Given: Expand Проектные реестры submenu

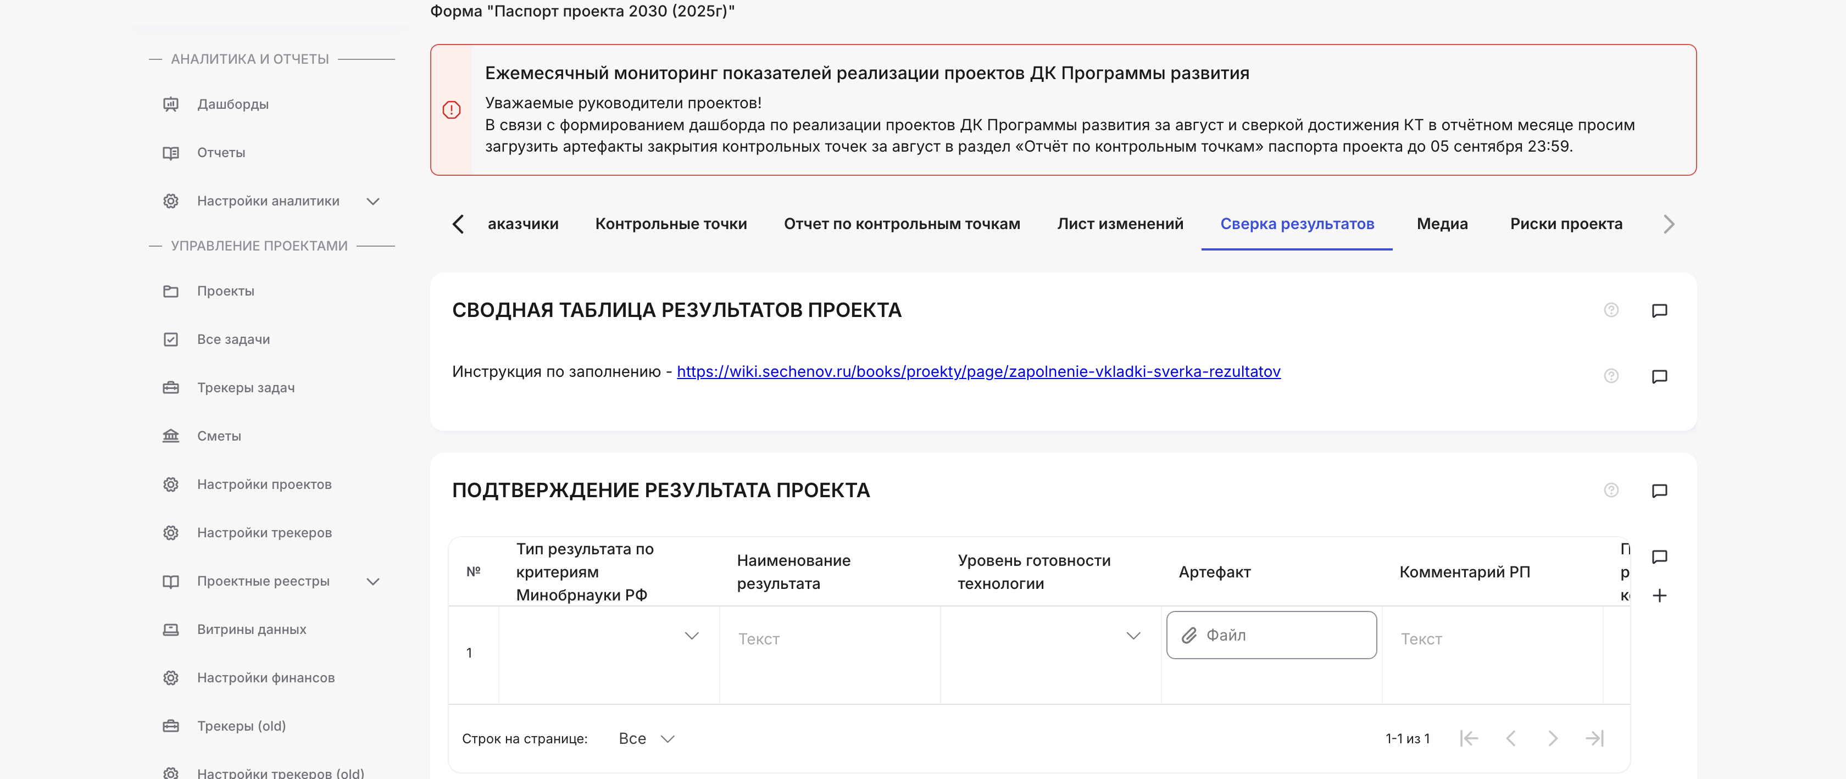Looking at the screenshot, I should pos(372,581).
